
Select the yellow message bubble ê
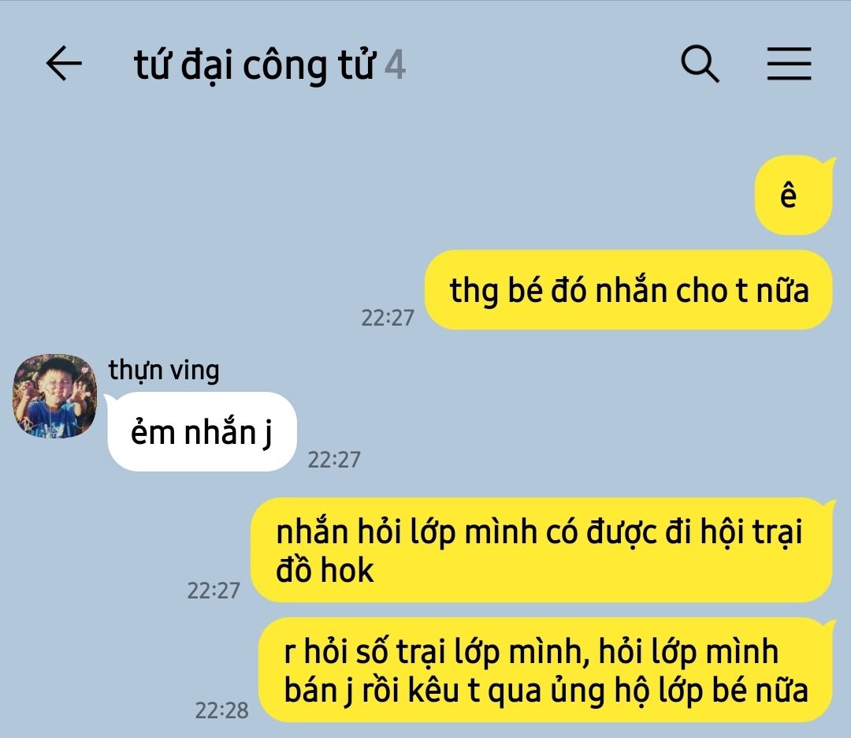tap(793, 196)
